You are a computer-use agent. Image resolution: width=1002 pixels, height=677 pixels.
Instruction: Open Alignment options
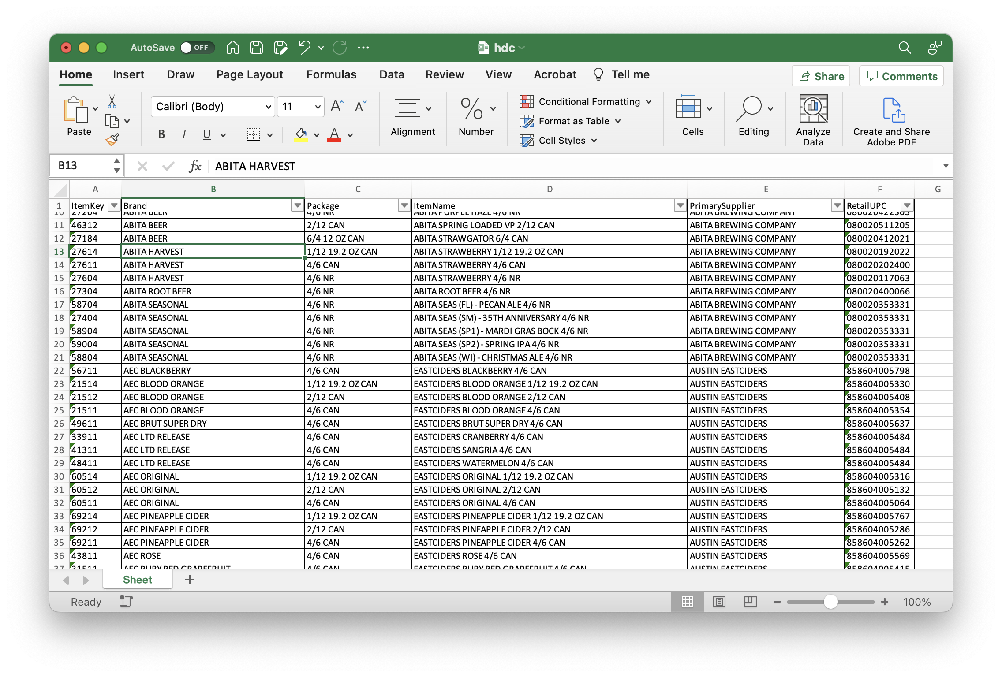point(413,116)
